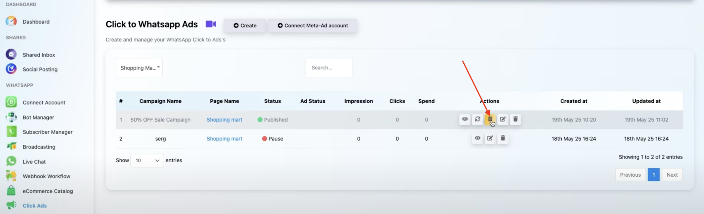Image resolution: width=704 pixels, height=214 pixels.
Task: Click the Bot Manager robot icon
Action: tap(11, 117)
